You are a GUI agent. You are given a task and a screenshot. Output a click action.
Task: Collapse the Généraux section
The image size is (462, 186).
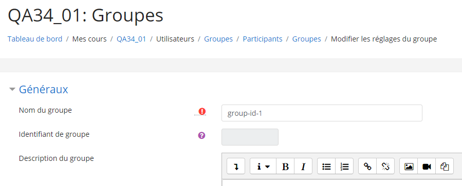coord(12,89)
